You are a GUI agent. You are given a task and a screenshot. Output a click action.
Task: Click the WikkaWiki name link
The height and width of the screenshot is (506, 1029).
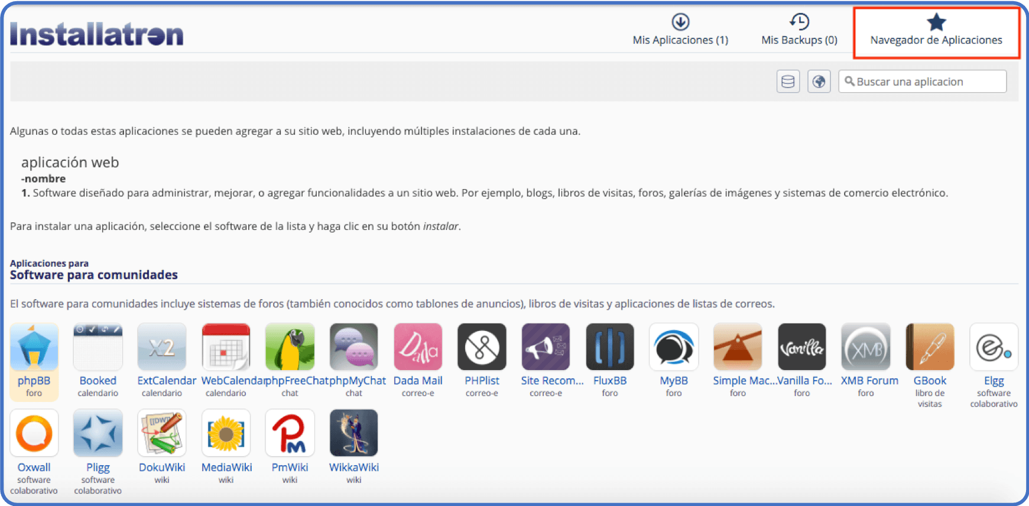[x=354, y=467]
